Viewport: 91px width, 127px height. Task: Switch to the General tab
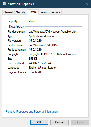pyautogui.click(x=8, y=12)
